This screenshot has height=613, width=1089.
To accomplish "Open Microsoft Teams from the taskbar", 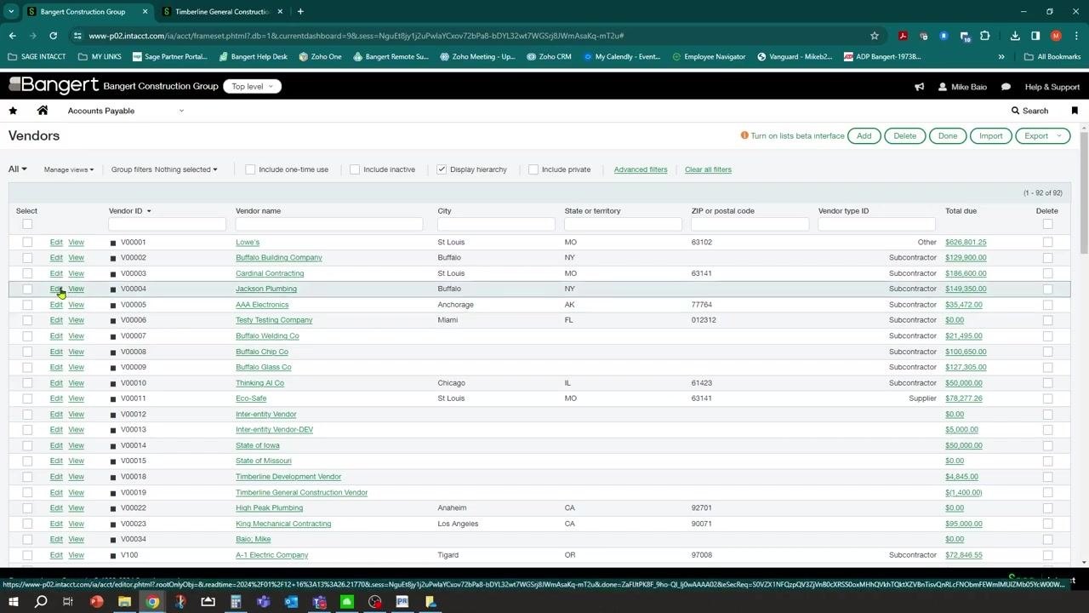I will click(x=264, y=602).
